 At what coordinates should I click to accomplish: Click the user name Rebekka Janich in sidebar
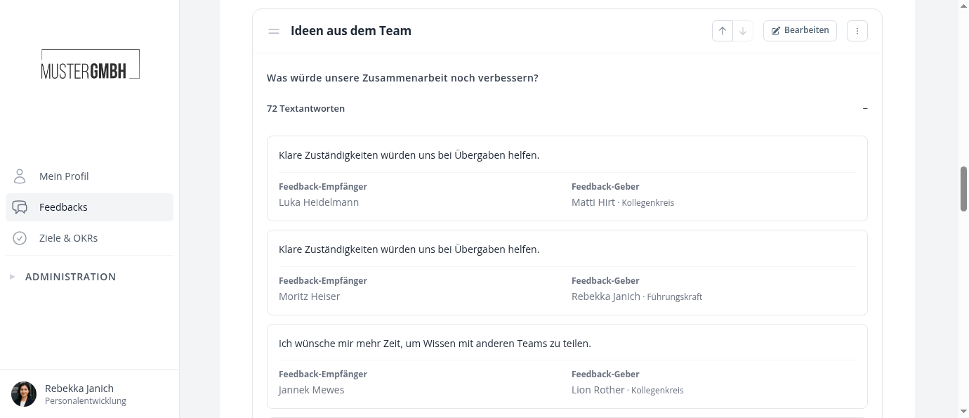click(x=79, y=388)
